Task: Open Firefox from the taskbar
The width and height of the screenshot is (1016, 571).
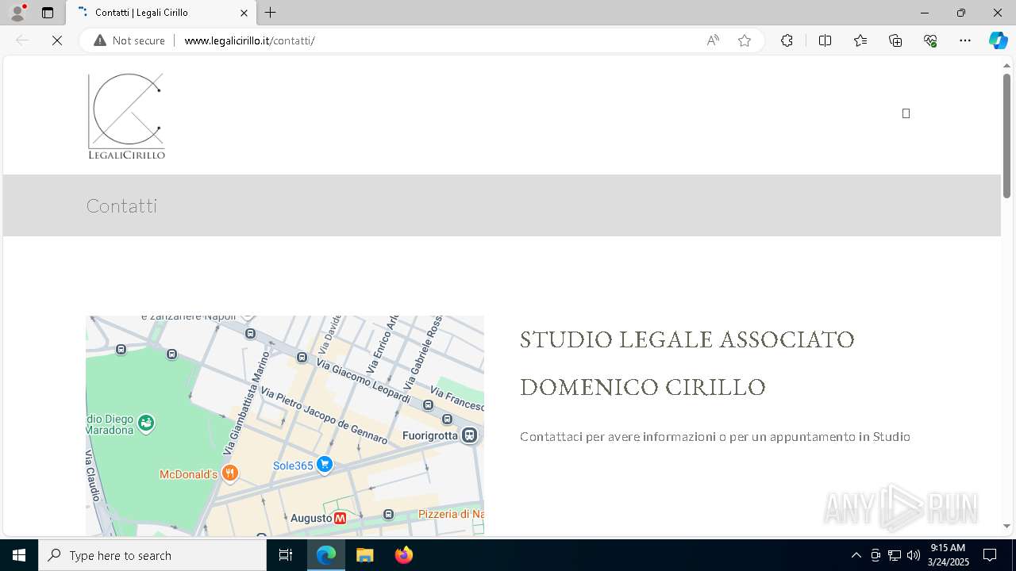Action: point(404,555)
